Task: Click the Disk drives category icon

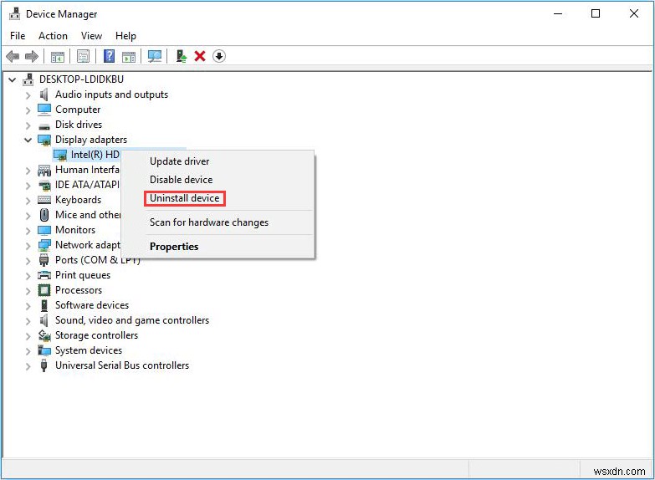Action: tap(44, 125)
